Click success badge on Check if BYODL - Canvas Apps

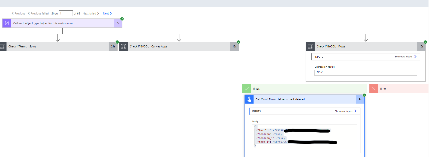point(239,42)
